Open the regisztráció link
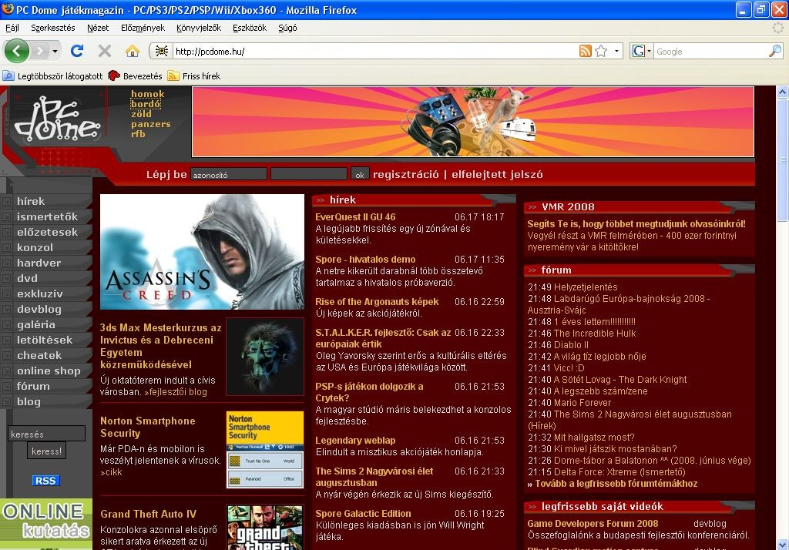789x550 pixels. coord(405,174)
